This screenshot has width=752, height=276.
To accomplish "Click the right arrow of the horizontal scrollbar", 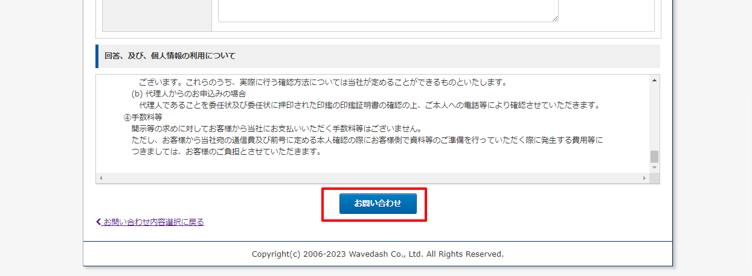I will (644, 178).
